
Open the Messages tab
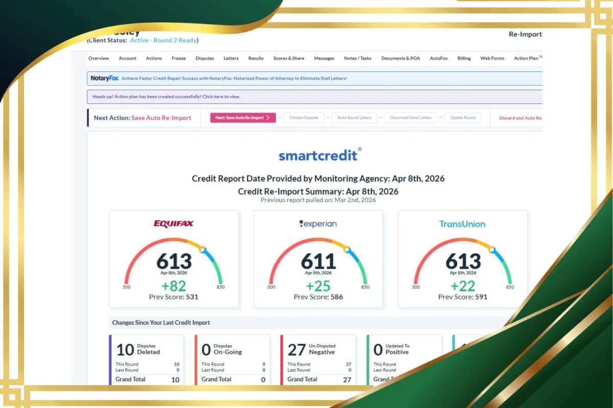point(324,58)
